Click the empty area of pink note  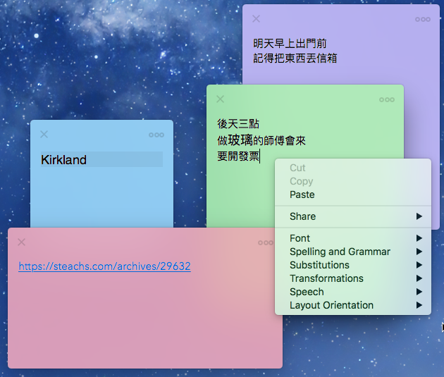142,320
